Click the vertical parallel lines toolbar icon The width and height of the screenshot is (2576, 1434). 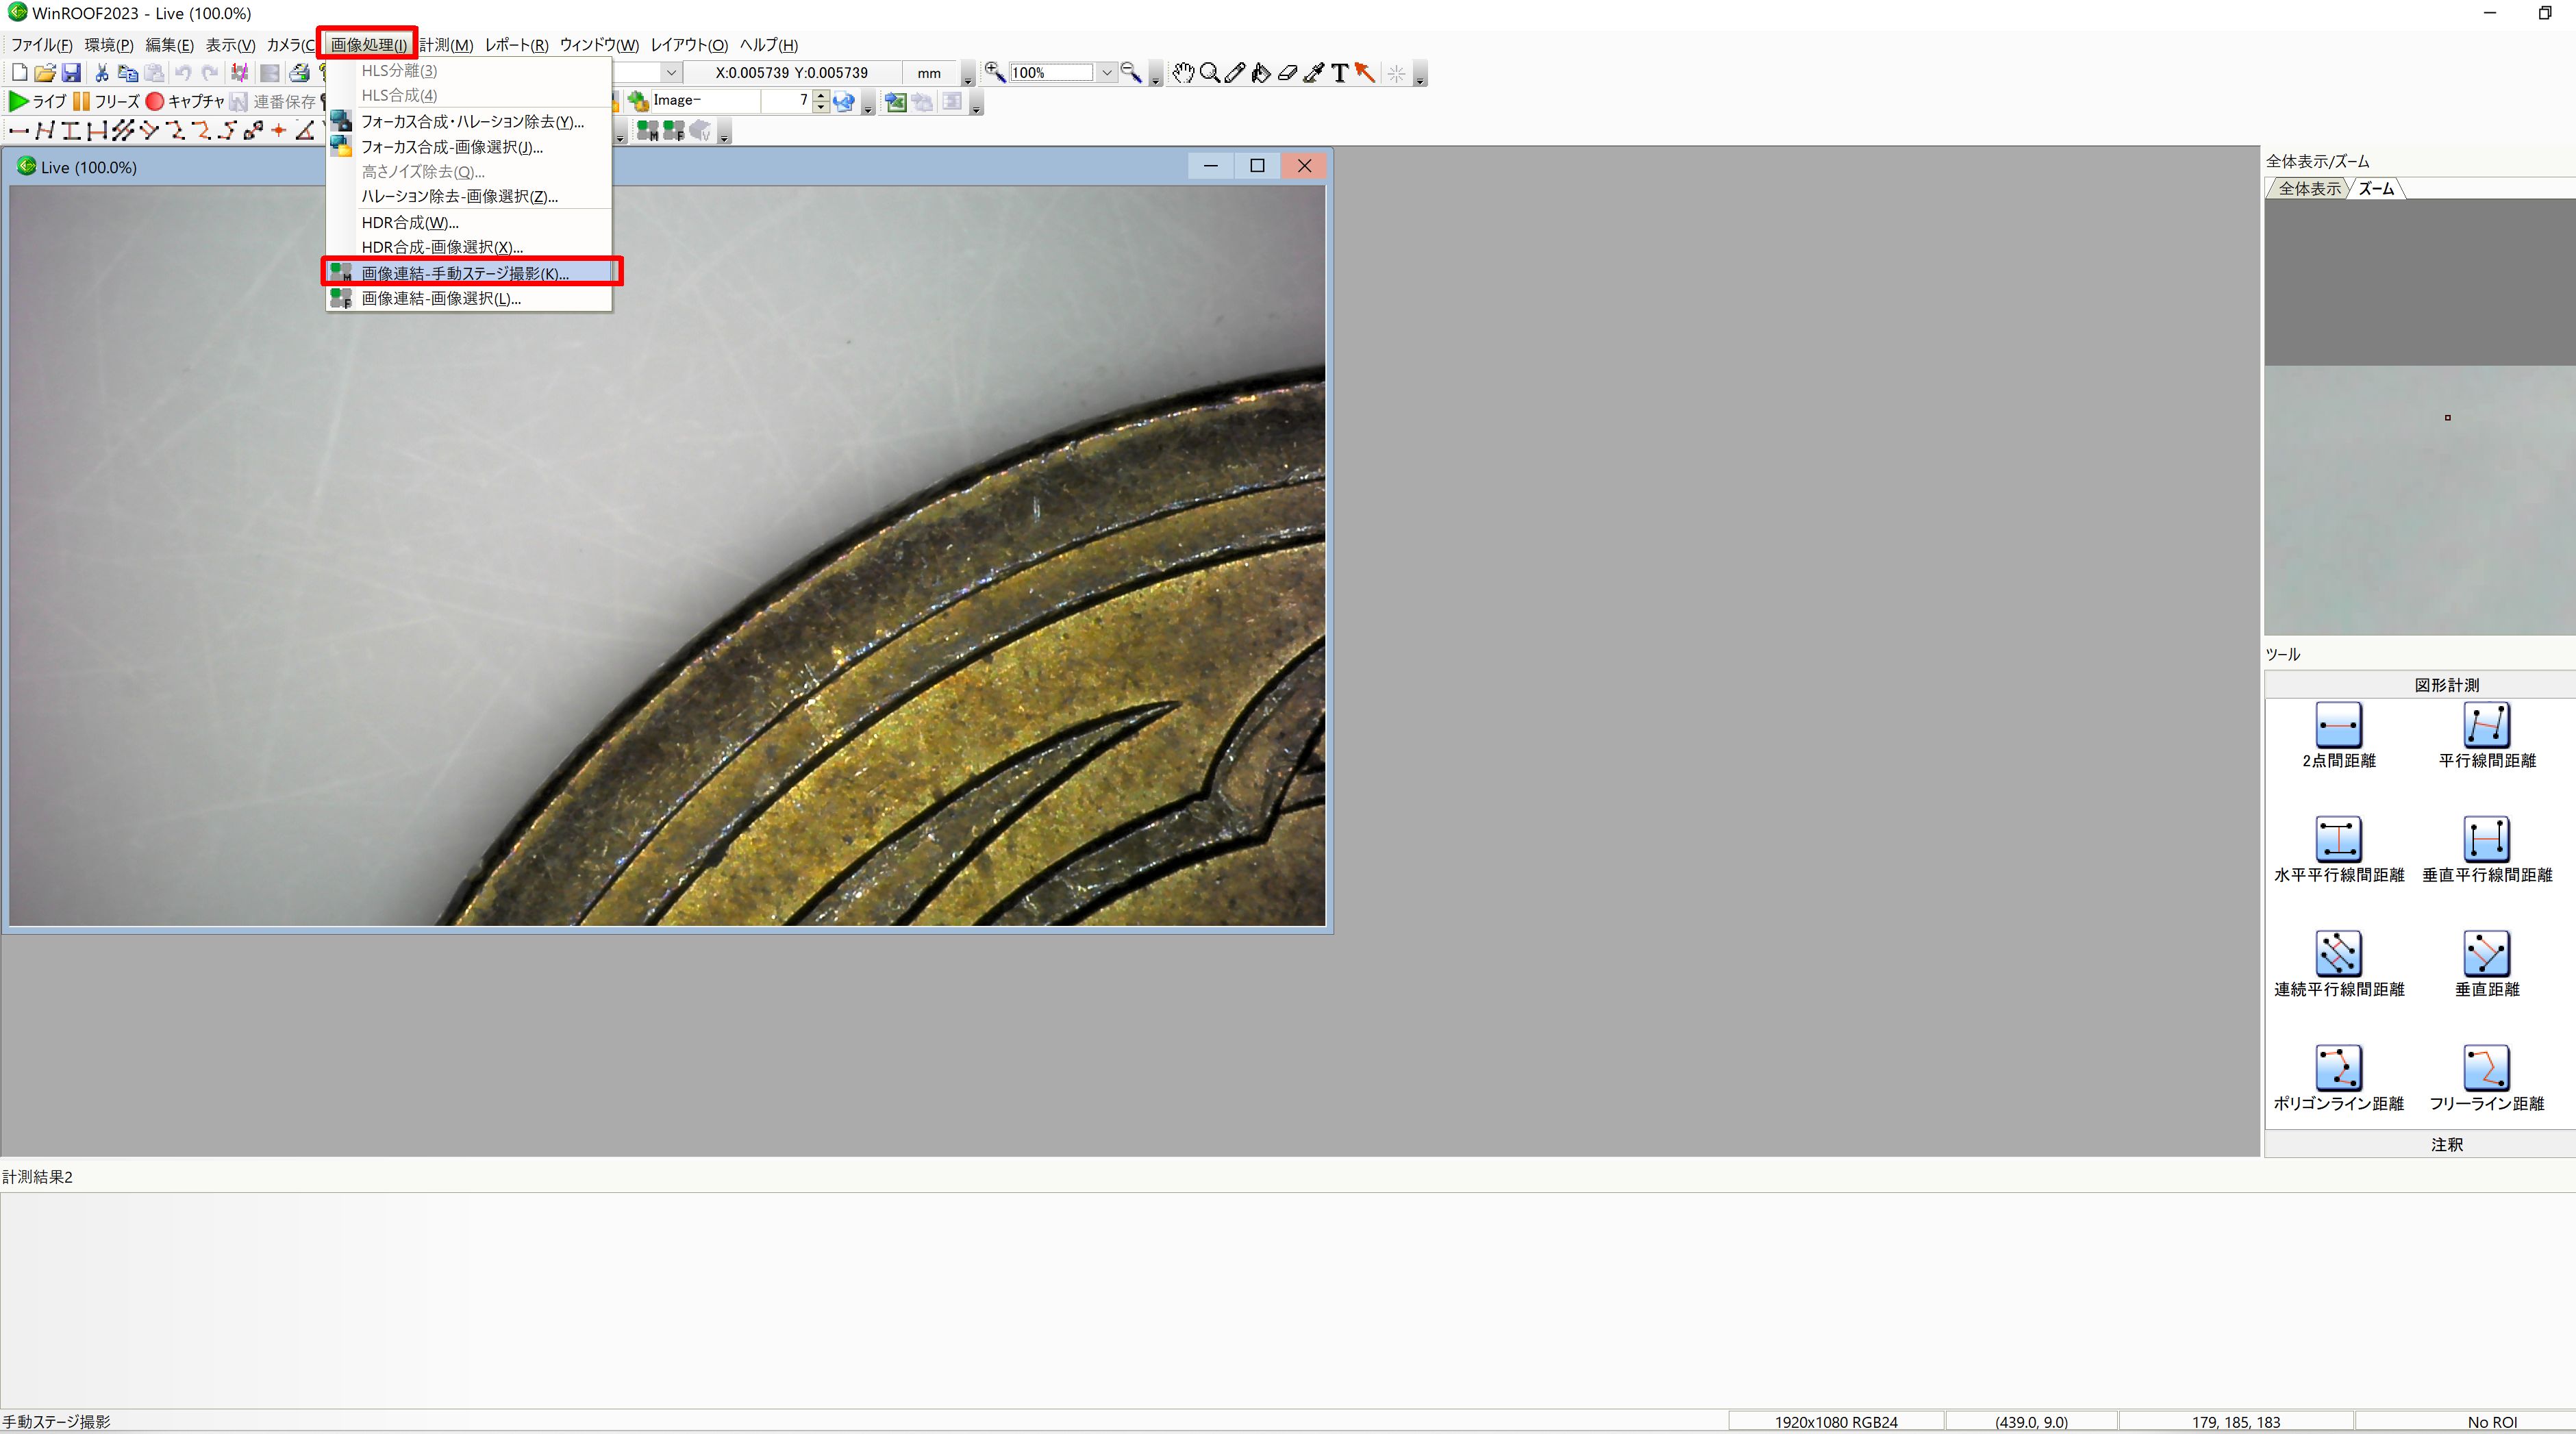97,130
